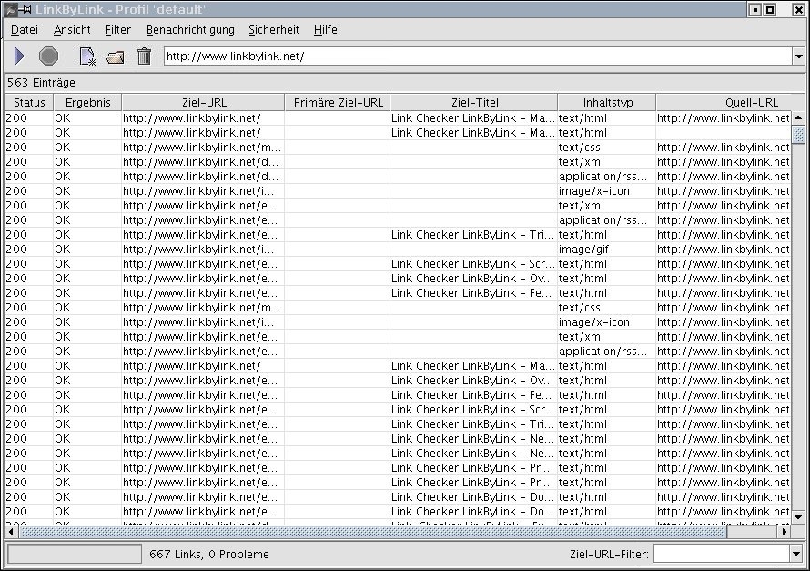Screen dimensions: 810x571
Task: Sort by the Status column header
Action: 29,102
